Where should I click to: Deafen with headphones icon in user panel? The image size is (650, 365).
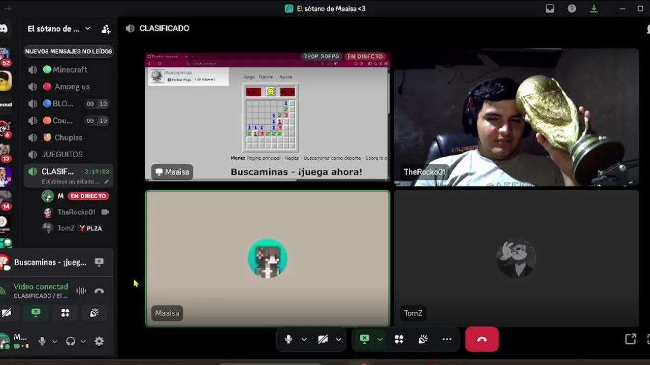(x=71, y=341)
